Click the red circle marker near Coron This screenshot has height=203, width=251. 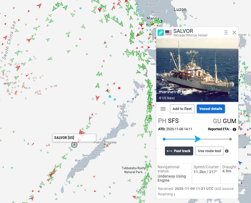click(119, 88)
